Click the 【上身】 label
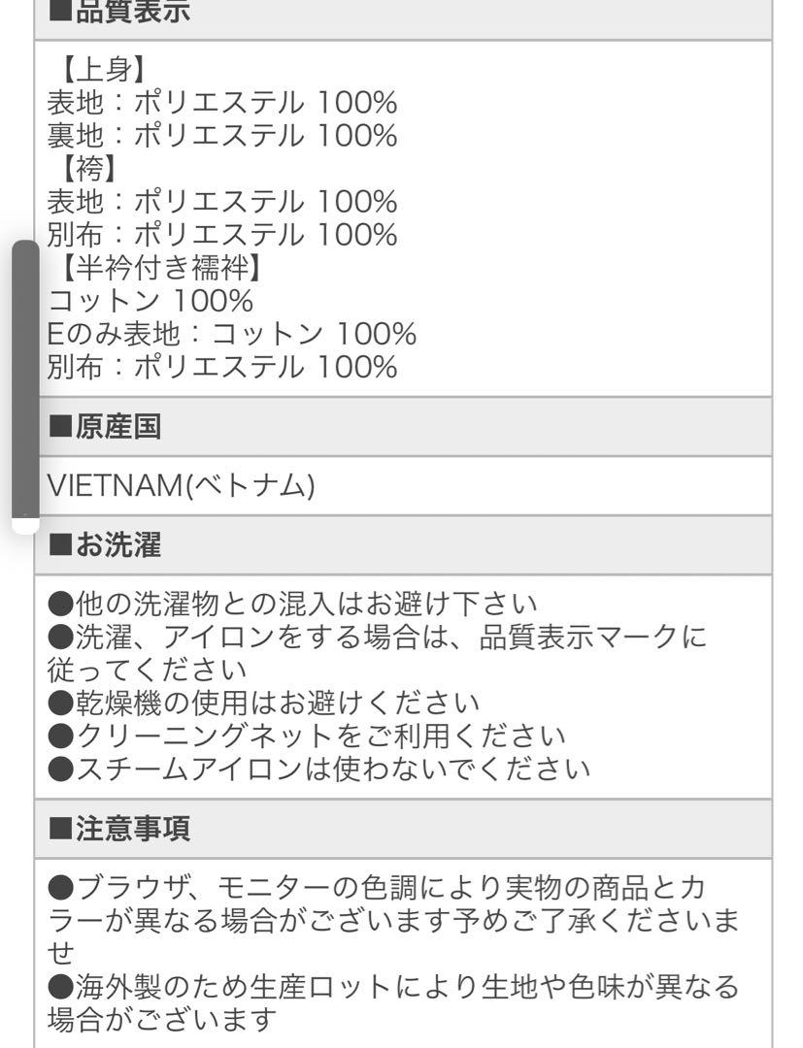Screen dimensions: 803x1048 tap(102, 69)
